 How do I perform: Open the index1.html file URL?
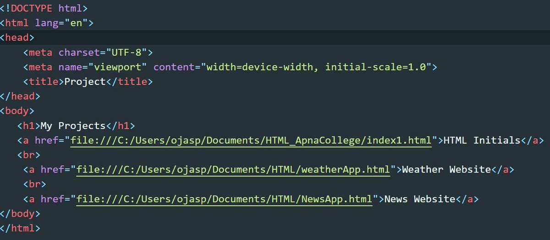[x=251, y=140]
